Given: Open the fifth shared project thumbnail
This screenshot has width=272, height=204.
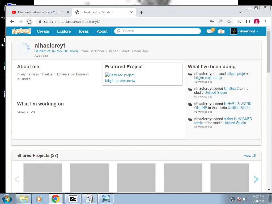Looking at the screenshot, I should (230, 178).
